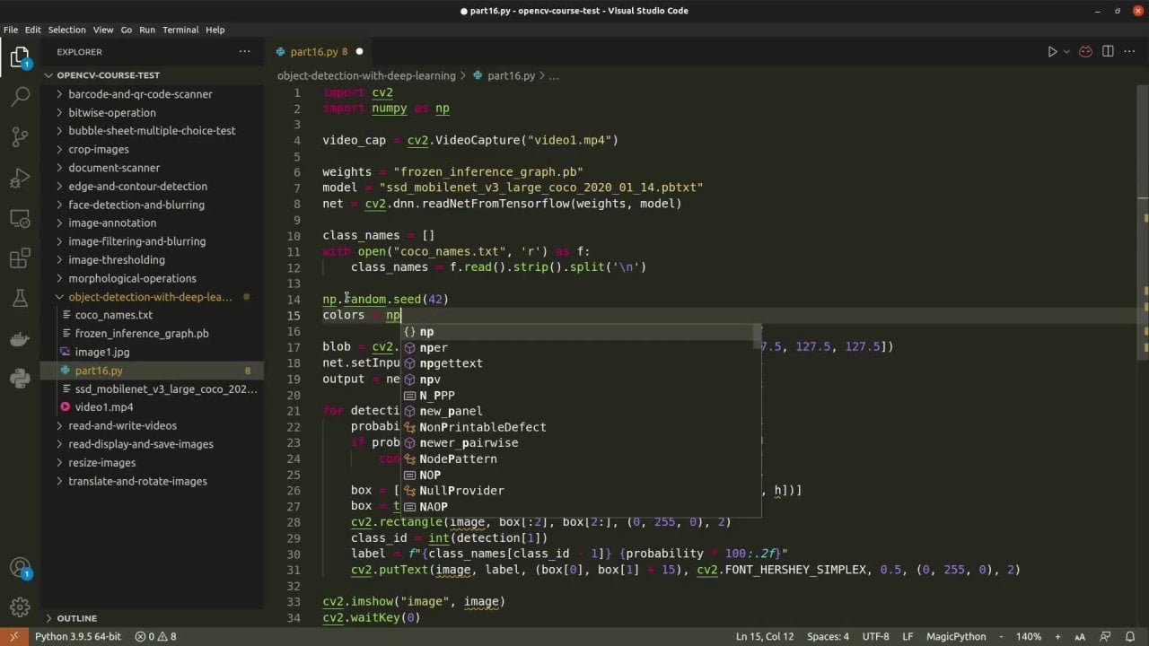
Task: Click the Run Python File play button
Action: coord(1052,52)
